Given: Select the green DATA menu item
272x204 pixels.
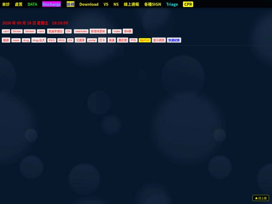Looking at the screenshot, I should click(32, 5).
